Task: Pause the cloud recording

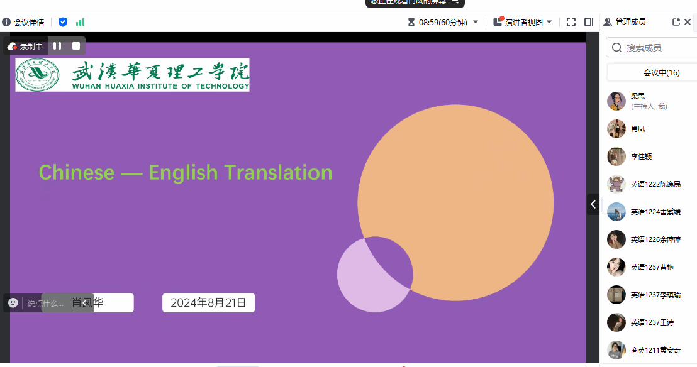Action: tap(57, 46)
